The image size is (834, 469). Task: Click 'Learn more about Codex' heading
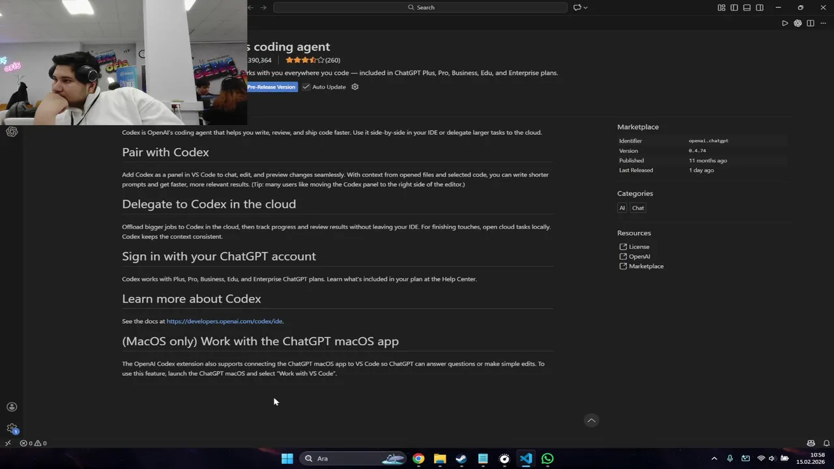click(x=192, y=299)
